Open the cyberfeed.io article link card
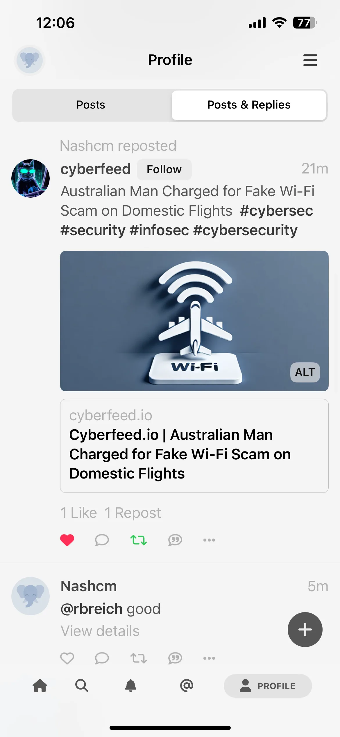This screenshot has height=737, width=340. pyautogui.click(x=194, y=446)
